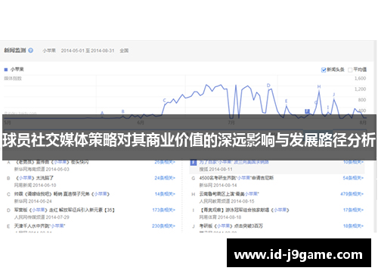Open news headline G about 4500名考研生
Viewport: 378px width, 274px height.
[x=237, y=178]
